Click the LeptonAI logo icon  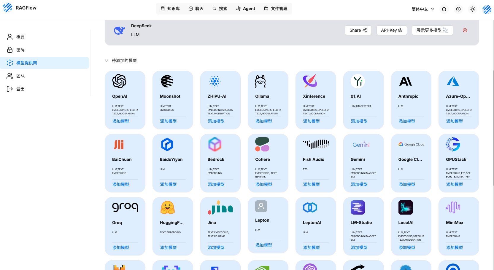point(310,207)
